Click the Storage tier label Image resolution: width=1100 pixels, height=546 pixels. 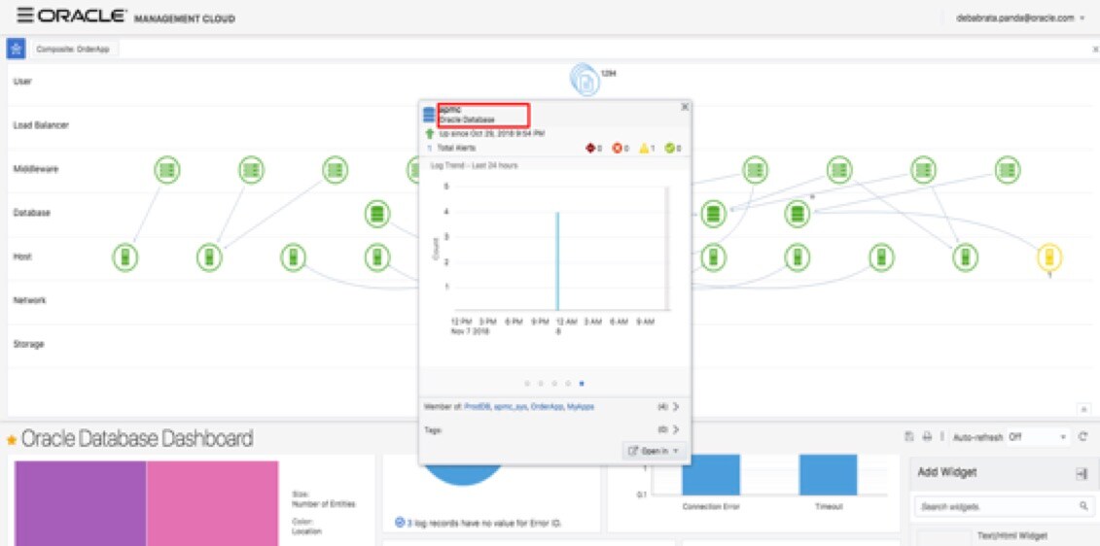coord(29,344)
